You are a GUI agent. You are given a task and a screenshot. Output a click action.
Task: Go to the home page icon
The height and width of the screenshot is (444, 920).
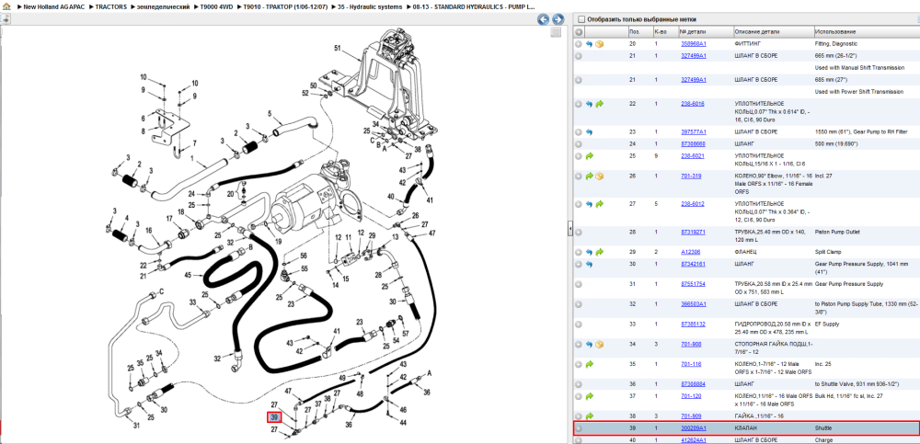pyautogui.click(x=7, y=7)
